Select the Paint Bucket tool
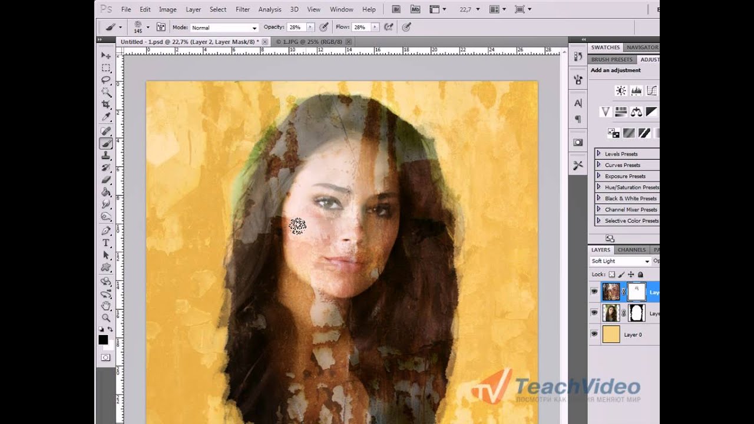 (x=106, y=192)
